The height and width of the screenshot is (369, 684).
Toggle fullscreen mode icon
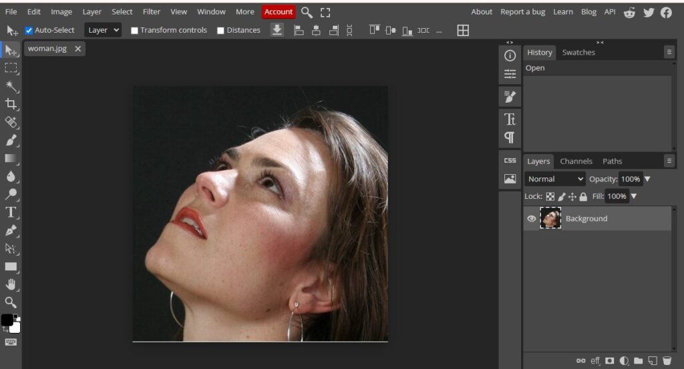tap(325, 12)
